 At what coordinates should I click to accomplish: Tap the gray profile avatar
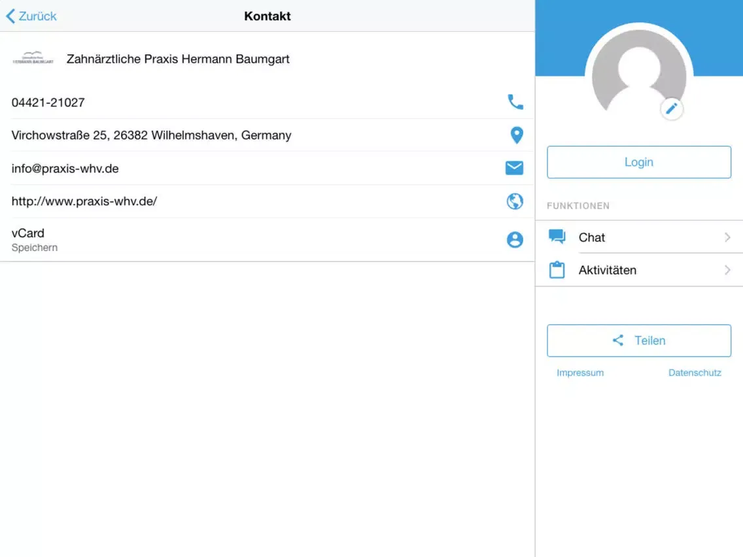click(639, 71)
